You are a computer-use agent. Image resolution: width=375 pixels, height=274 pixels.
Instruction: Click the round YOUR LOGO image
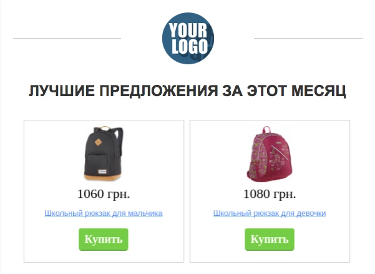[188, 38]
